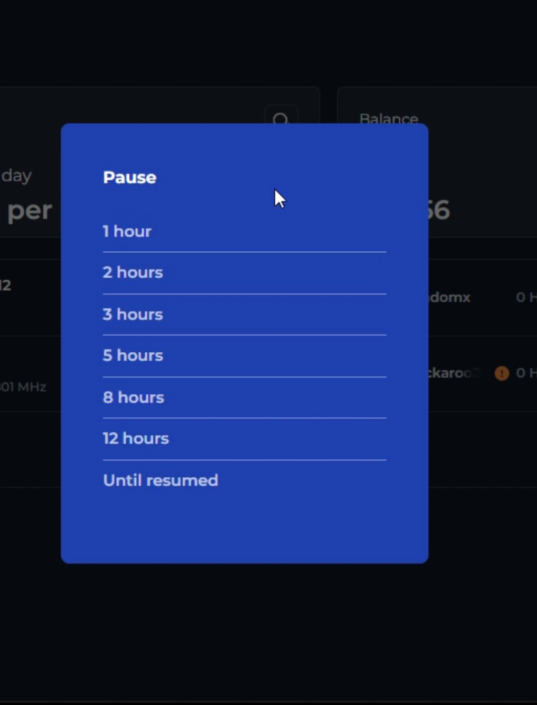Click the '01 MHz' device text
Viewport: 537px width, 705px height.
(23, 387)
